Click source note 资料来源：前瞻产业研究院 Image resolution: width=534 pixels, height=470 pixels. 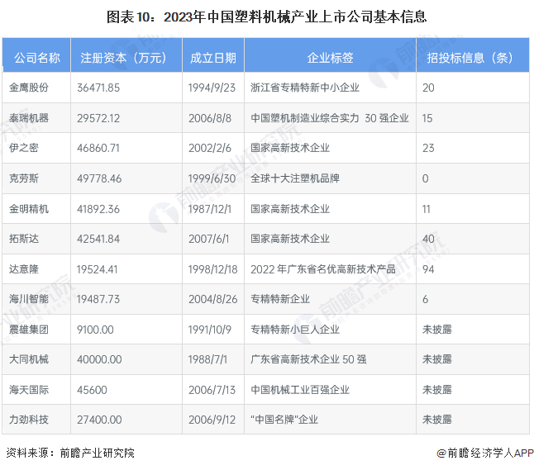pos(70,453)
